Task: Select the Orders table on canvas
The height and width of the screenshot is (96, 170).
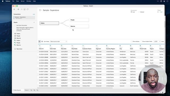Action: (x=49, y=23)
